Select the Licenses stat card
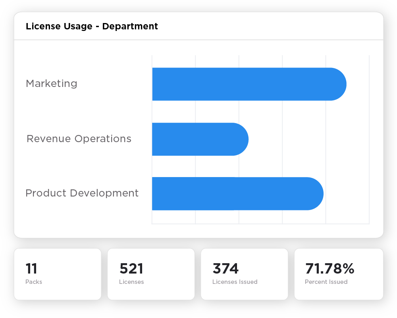Screen dimensions: 397x318 (x=151, y=274)
